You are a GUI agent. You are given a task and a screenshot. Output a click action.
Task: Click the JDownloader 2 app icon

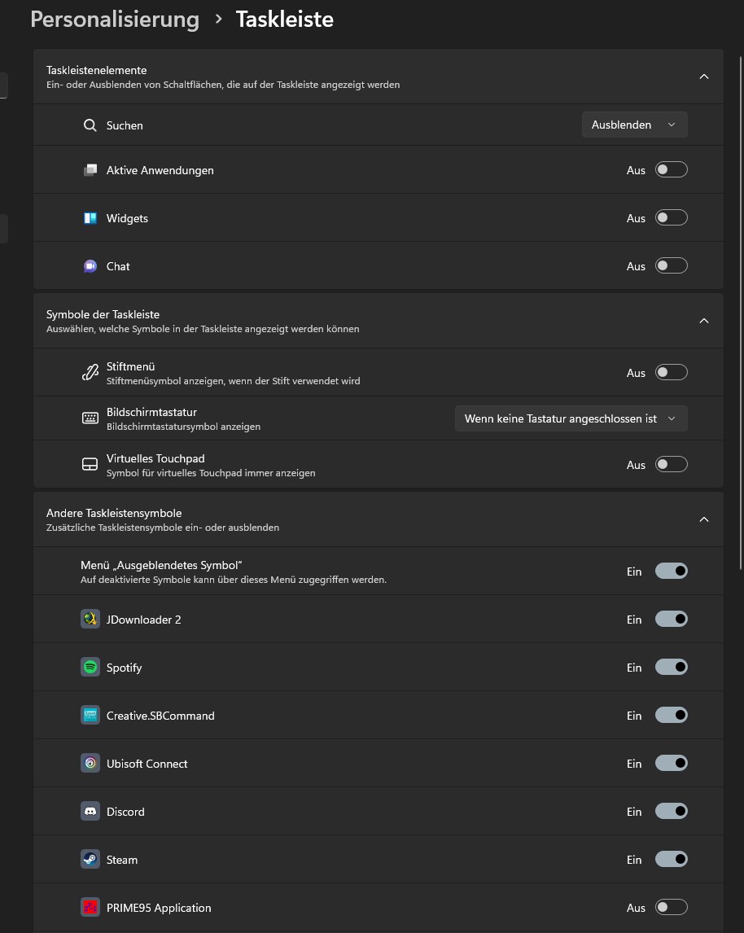tap(90, 620)
